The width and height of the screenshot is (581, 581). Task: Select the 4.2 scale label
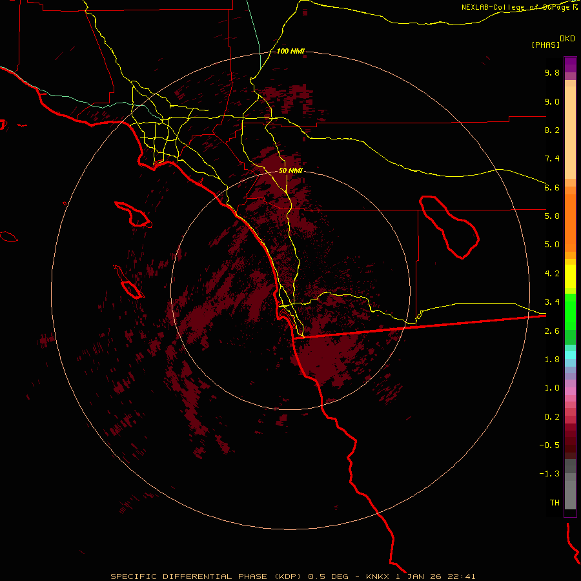tap(552, 274)
